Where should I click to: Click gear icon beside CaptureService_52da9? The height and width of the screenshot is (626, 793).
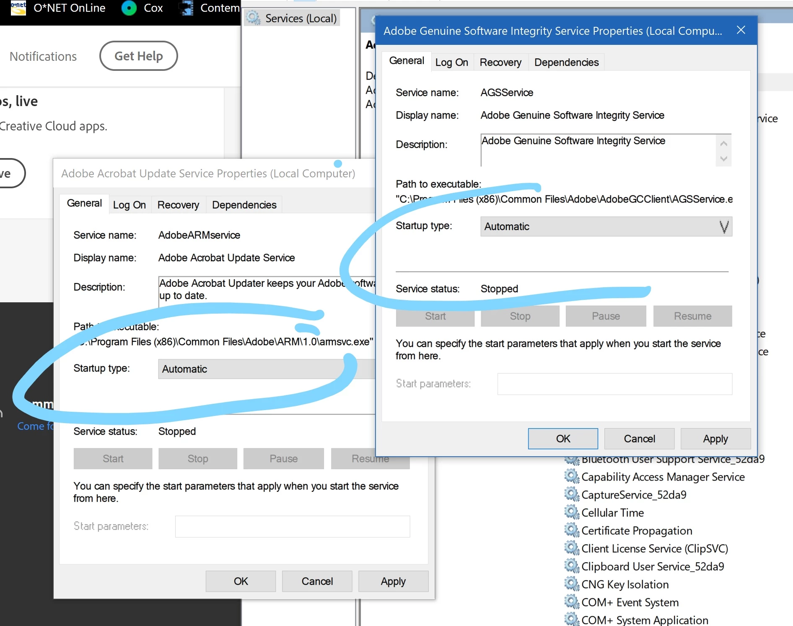click(571, 494)
